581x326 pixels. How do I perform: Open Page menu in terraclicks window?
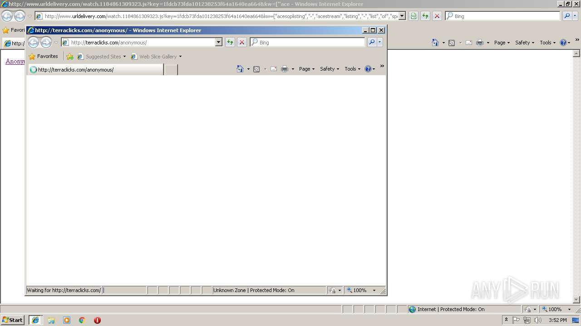tap(307, 69)
